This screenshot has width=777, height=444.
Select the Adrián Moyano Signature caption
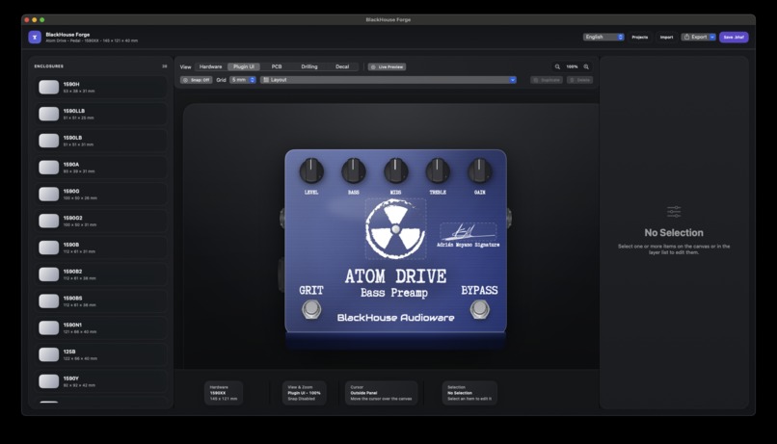click(468, 245)
